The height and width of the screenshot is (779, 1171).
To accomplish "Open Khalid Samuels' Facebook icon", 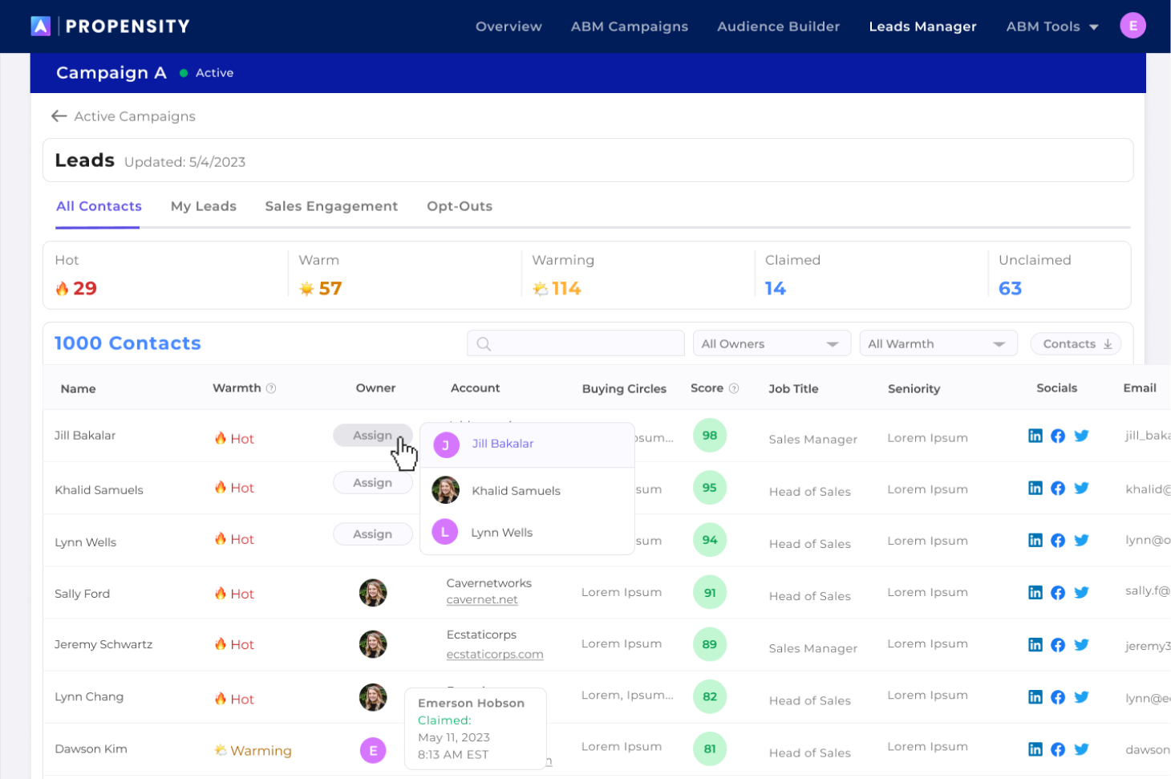I will tap(1058, 488).
